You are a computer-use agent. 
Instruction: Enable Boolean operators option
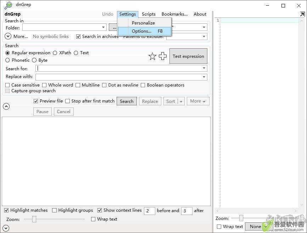pyautogui.click(x=143, y=85)
